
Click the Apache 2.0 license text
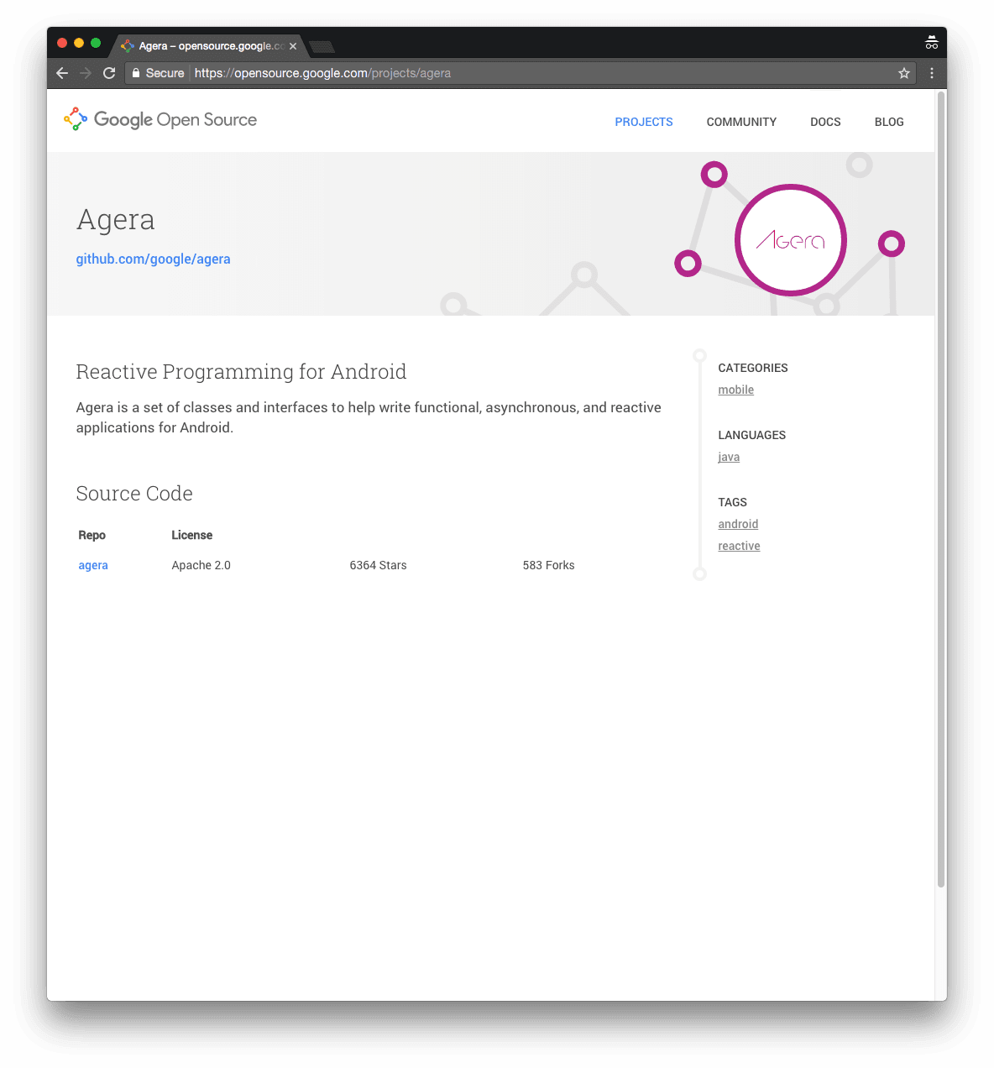(201, 565)
